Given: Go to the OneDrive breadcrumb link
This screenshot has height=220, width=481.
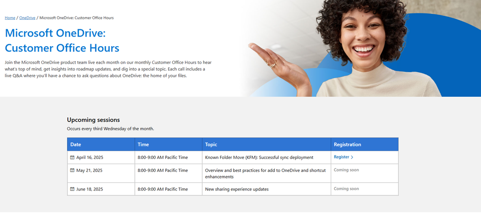Looking at the screenshot, I should point(27,18).
